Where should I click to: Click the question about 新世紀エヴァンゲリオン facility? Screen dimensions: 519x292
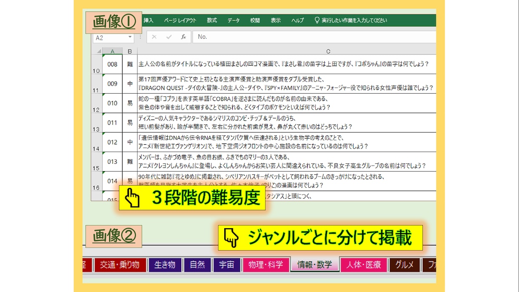287,142
